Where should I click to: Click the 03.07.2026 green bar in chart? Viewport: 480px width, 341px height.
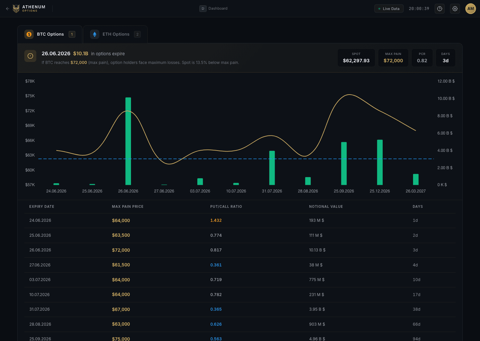click(x=200, y=181)
